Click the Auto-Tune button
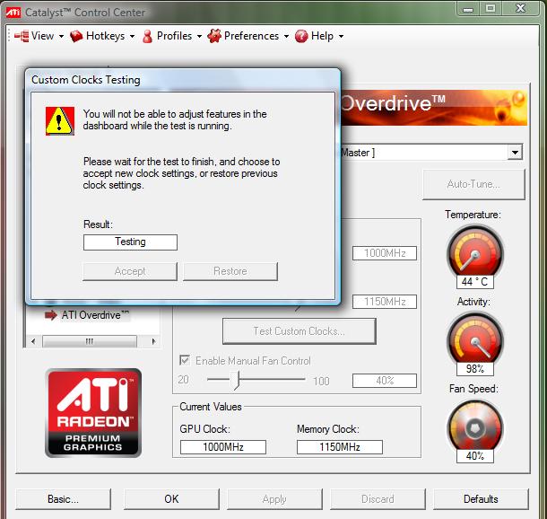 (473, 184)
